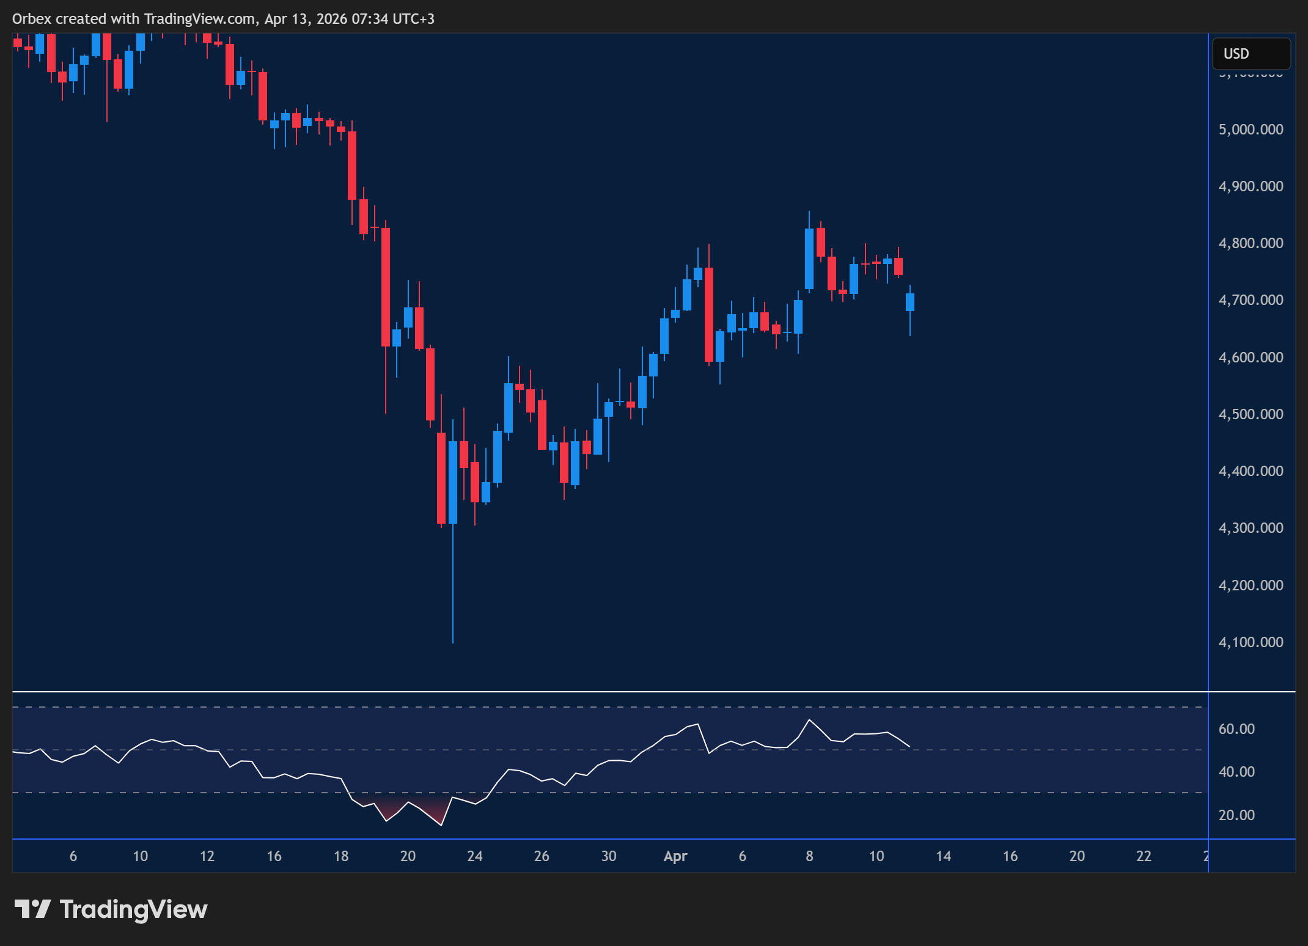
Task: Click the divider between the price chart and RSI pane
Action: 611,692
